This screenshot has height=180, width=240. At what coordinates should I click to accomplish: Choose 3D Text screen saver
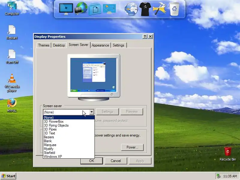pos(69,133)
